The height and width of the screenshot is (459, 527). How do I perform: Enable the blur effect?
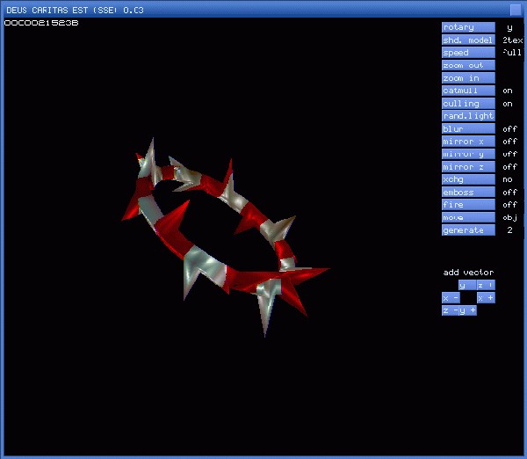[468, 129]
